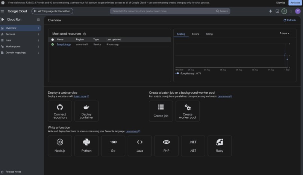This screenshot has width=303, height=175.
Task: Click the Google Cloud logo
Action: point(17,11)
